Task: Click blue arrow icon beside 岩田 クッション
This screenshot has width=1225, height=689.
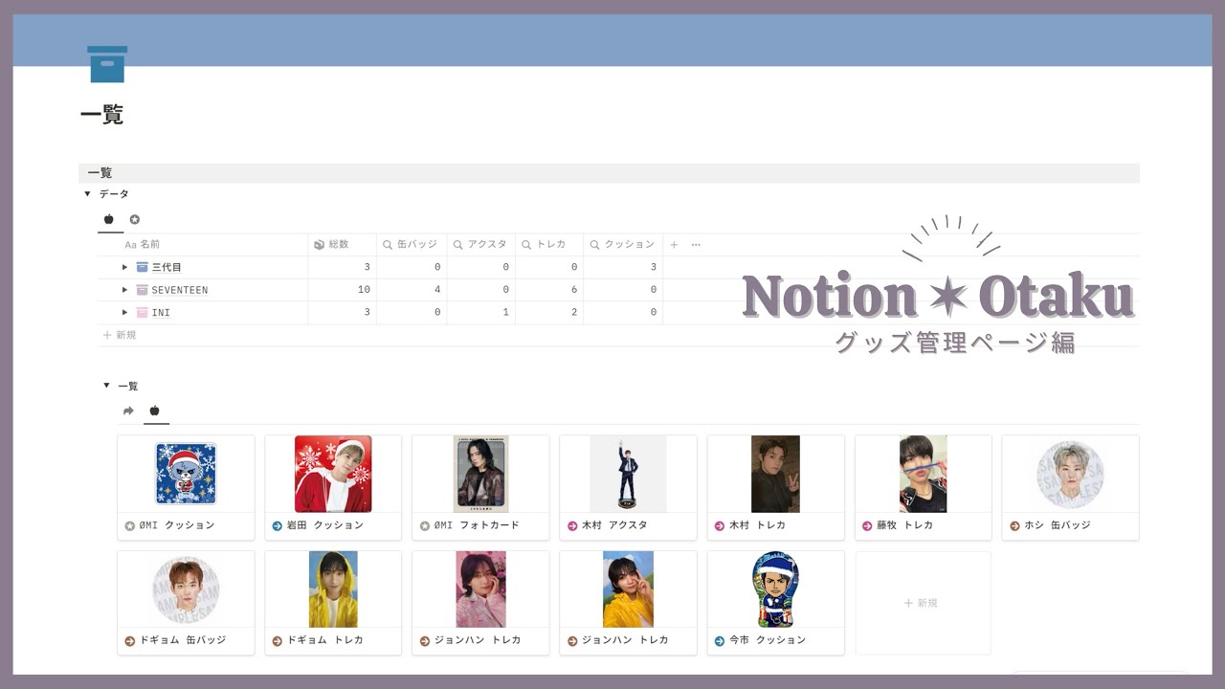Action: point(278,525)
